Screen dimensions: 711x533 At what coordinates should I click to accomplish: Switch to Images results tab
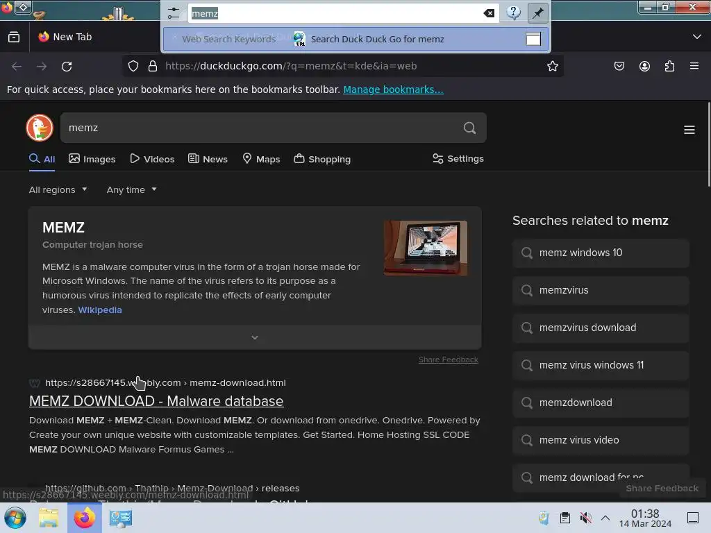[92, 159]
